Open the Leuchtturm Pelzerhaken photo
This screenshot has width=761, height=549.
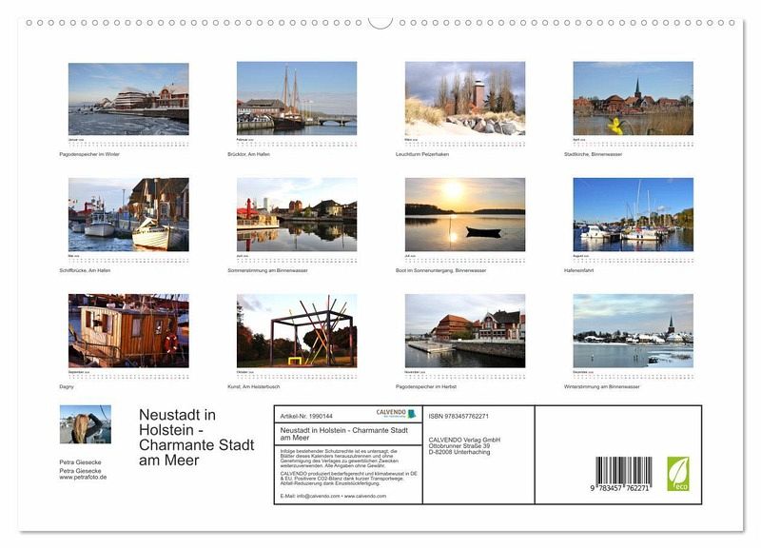[x=465, y=98]
